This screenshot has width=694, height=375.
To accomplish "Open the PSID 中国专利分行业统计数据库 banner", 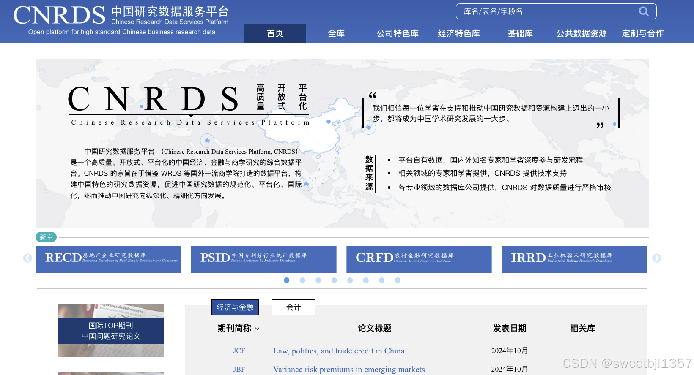I will tap(263, 259).
